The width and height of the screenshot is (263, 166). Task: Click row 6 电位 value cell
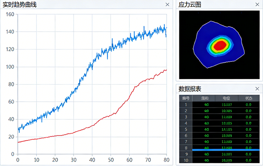226,135
